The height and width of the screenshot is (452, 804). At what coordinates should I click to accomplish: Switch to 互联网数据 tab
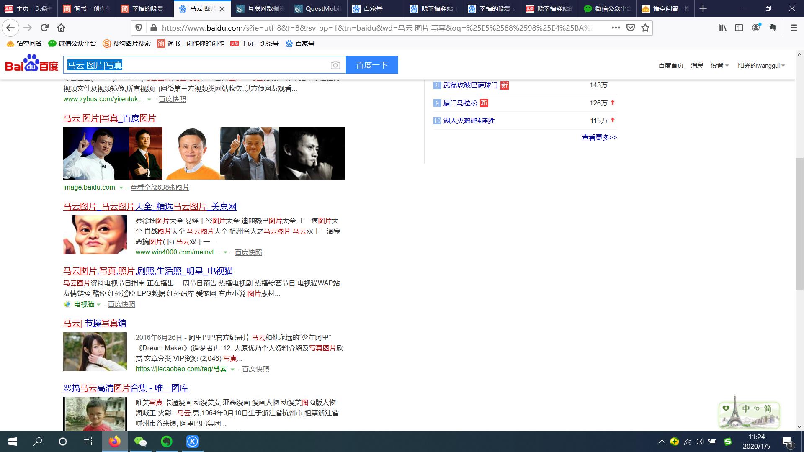pos(260,9)
